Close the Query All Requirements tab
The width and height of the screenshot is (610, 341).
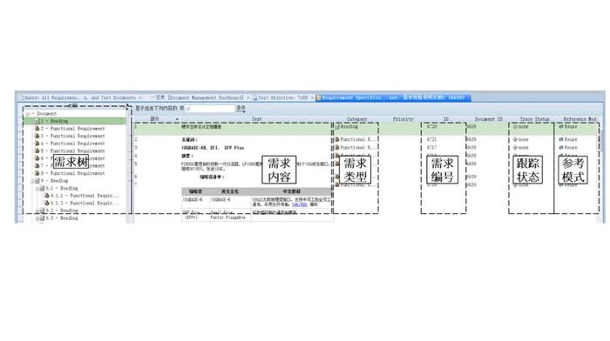pos(141,98)
